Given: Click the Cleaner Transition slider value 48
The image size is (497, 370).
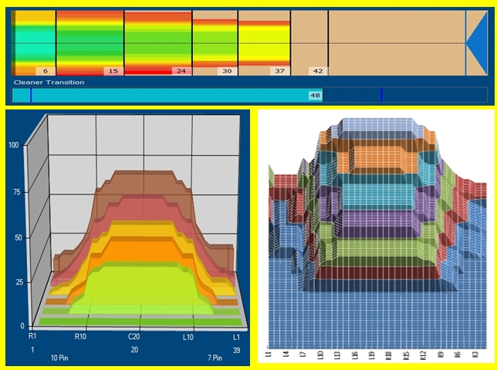Looking at the screenshot, I should (x=314, y=96).
